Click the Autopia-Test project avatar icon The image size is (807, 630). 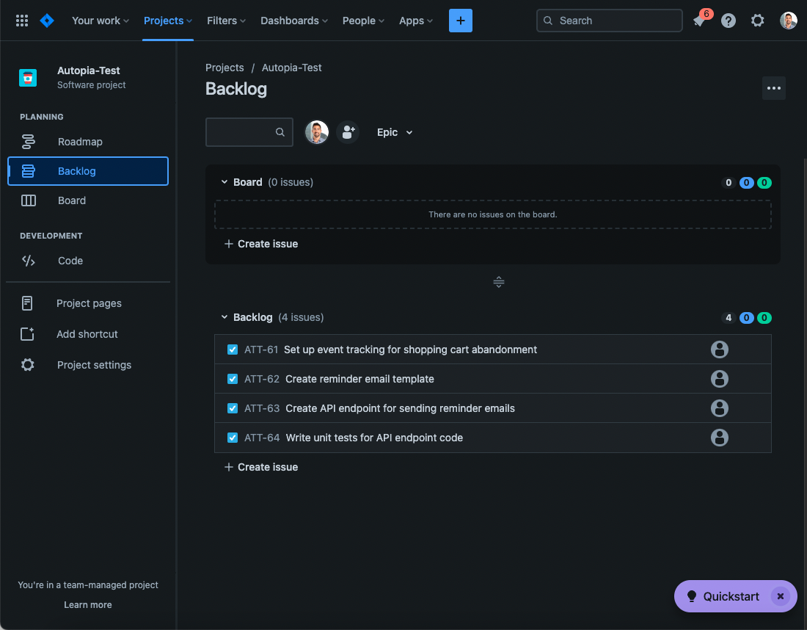(28, 78)
